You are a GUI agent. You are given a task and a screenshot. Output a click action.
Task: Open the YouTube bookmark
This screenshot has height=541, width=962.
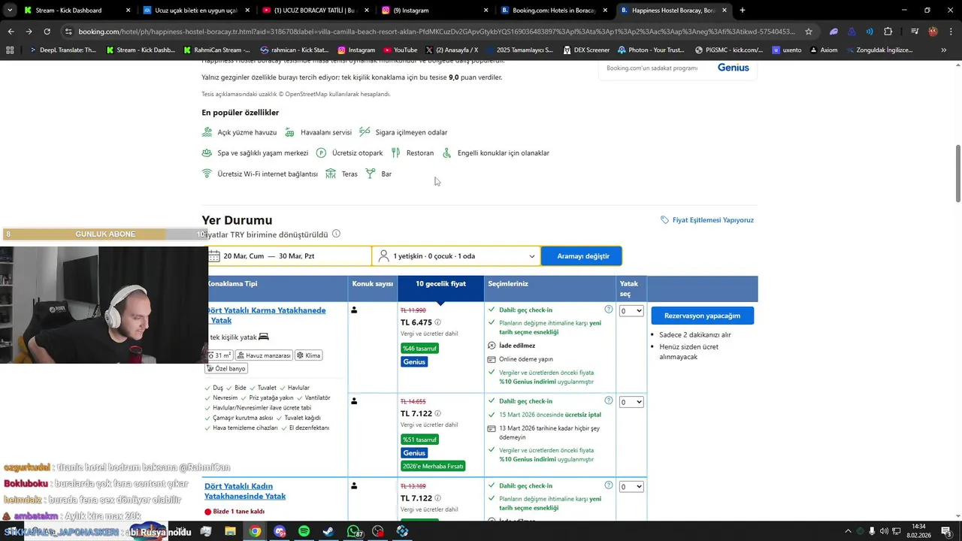pos(400,50)
